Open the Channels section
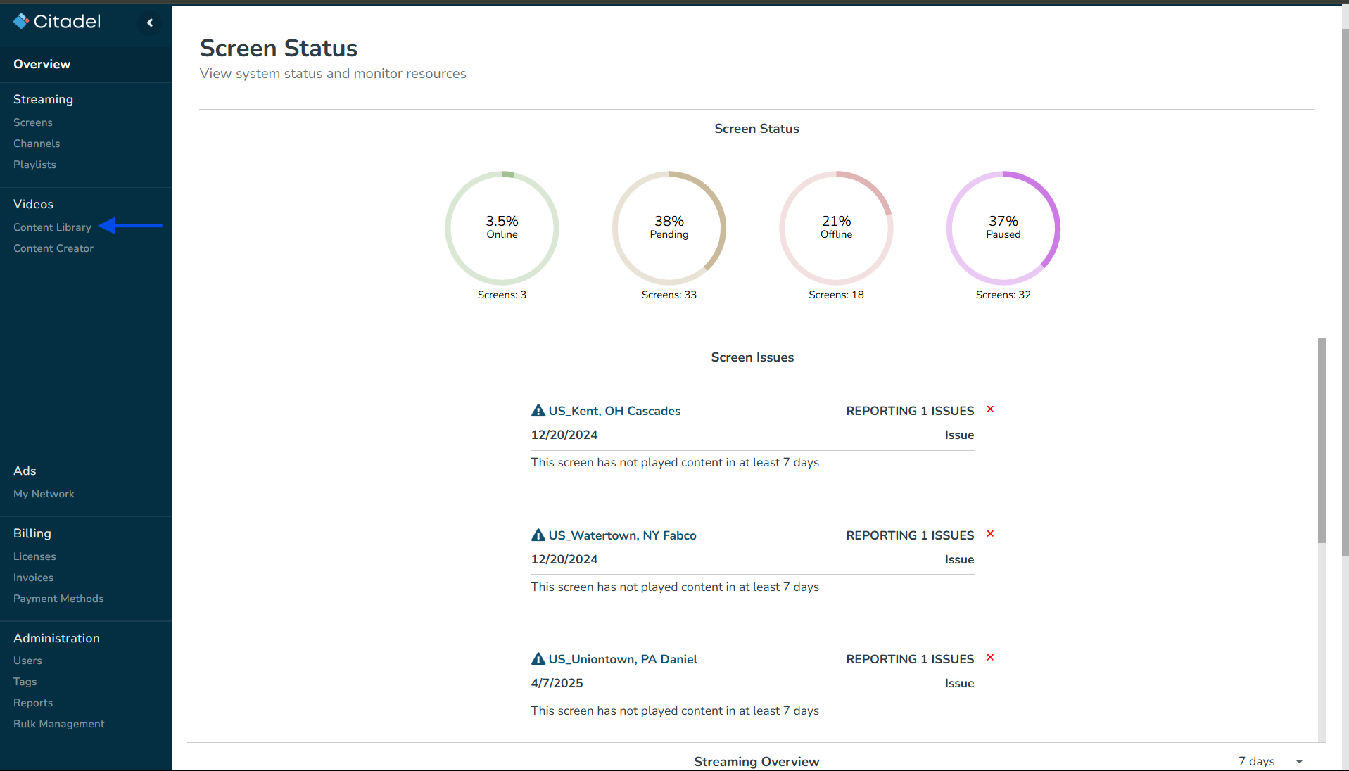Screen dimensions: 1349x771 37,144
